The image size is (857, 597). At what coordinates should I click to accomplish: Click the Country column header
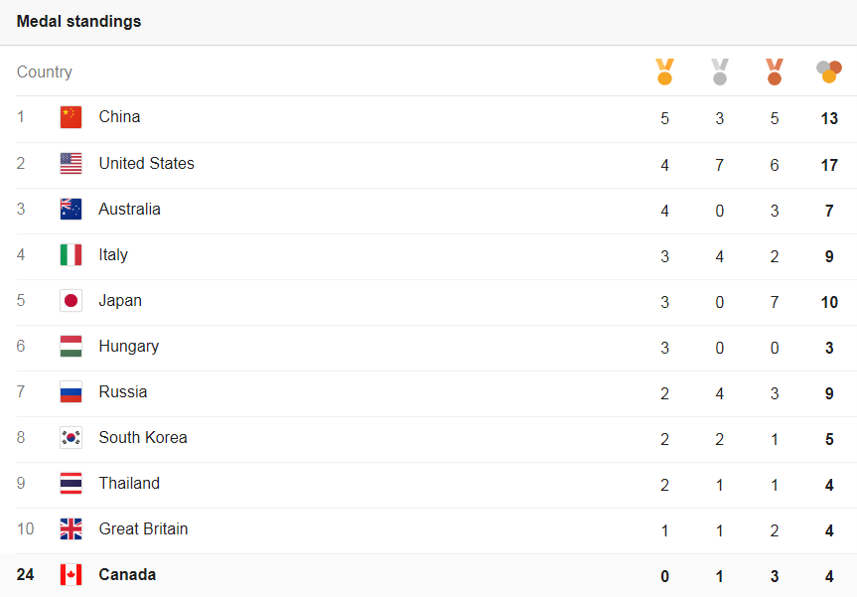click(x=45, y=73)
